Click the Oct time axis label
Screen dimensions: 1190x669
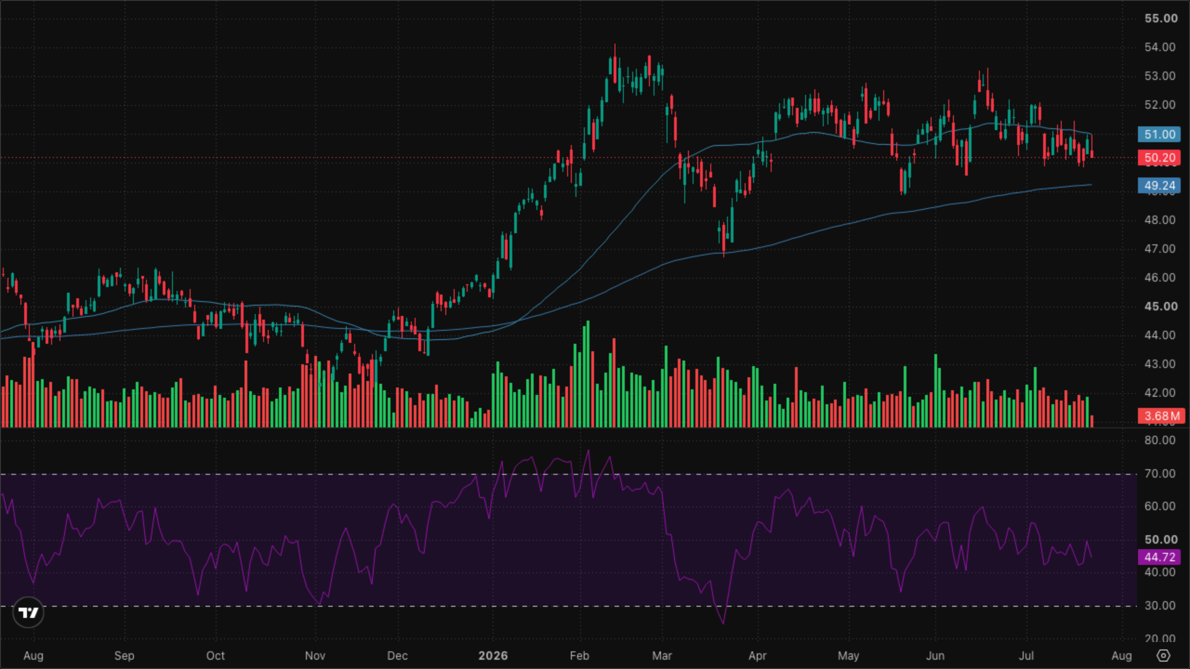pos(215,656)
